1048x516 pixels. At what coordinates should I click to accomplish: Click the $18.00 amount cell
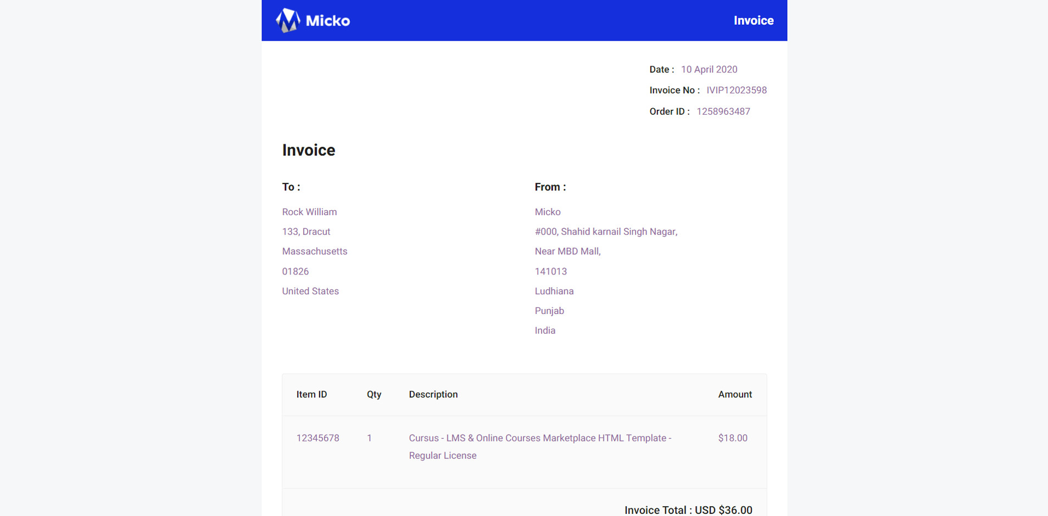[732, 439]
